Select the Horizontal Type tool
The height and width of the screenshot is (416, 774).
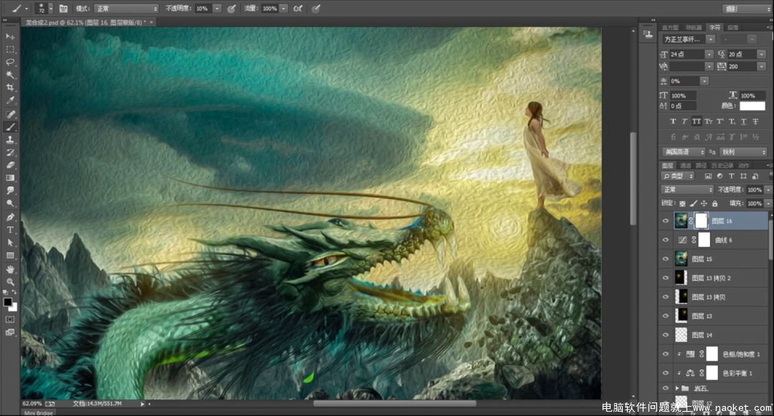(x=10, y=230)
